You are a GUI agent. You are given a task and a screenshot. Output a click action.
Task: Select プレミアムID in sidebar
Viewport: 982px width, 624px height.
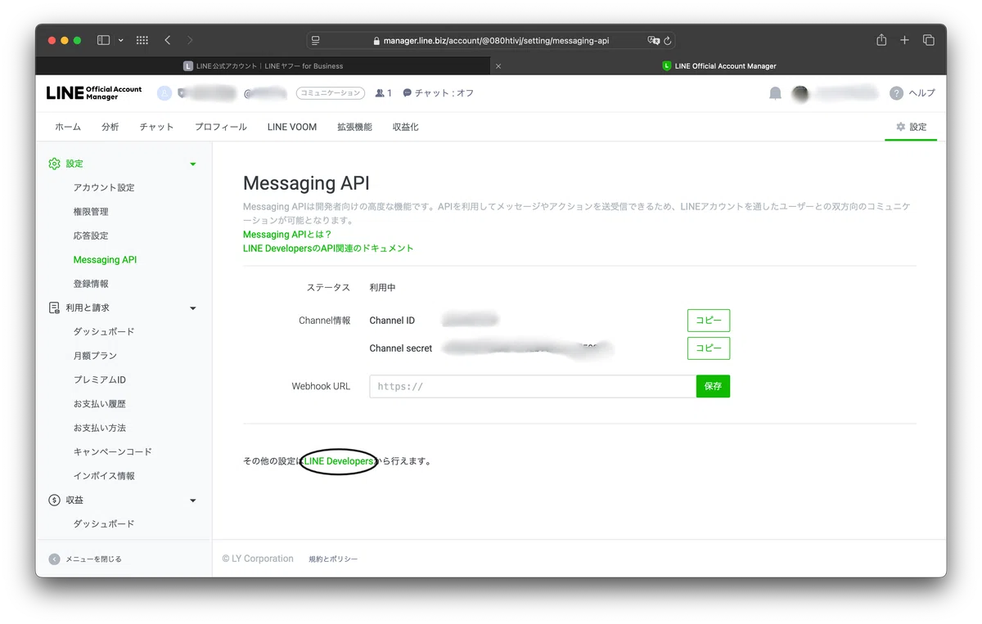pos(100,379)
